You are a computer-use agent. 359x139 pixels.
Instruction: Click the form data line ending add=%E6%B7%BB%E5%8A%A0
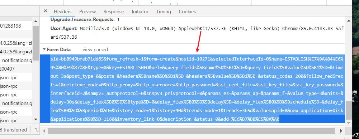click(165, 119)
